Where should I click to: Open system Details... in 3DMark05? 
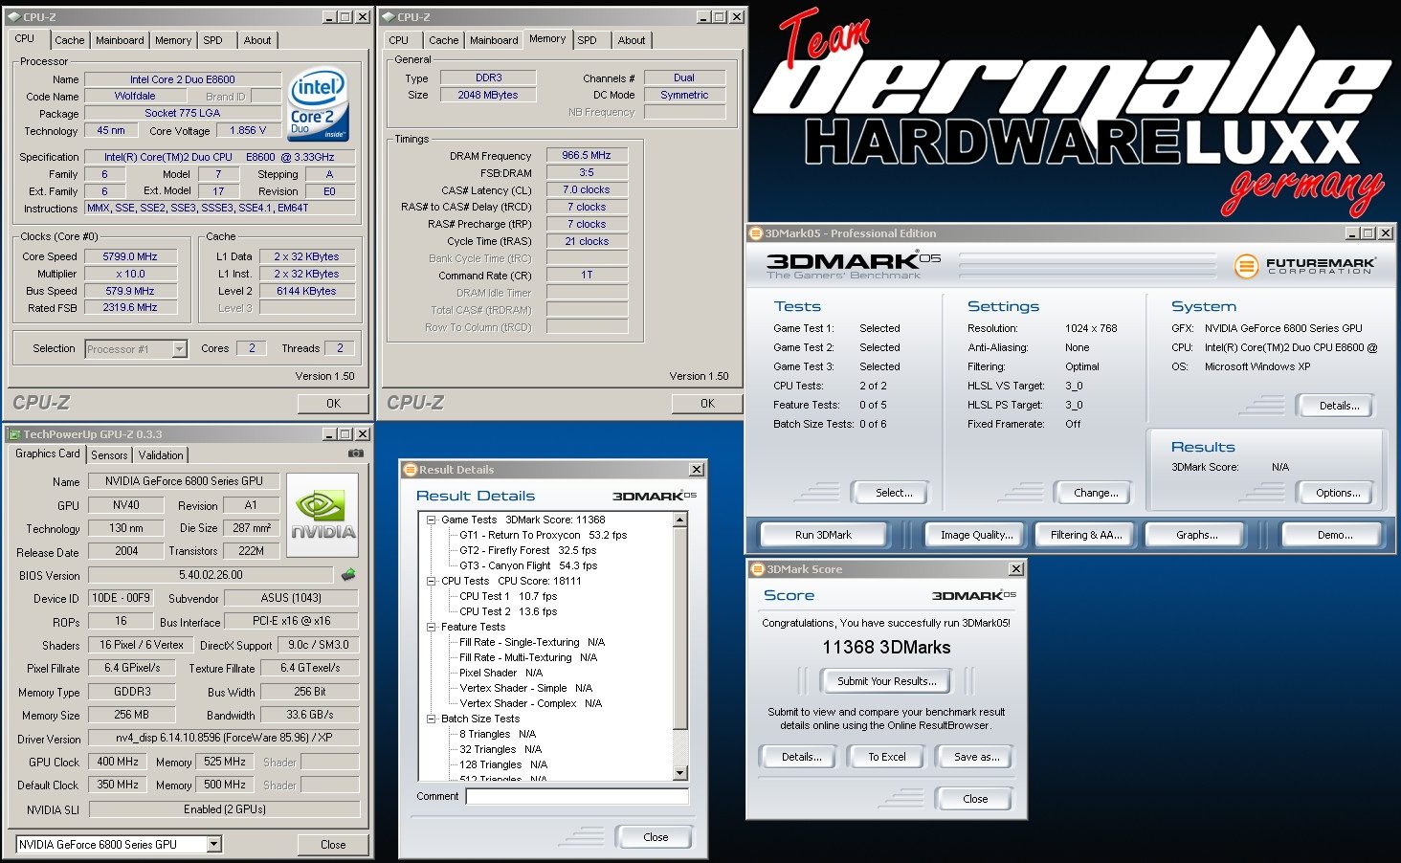coord(1338,406)
